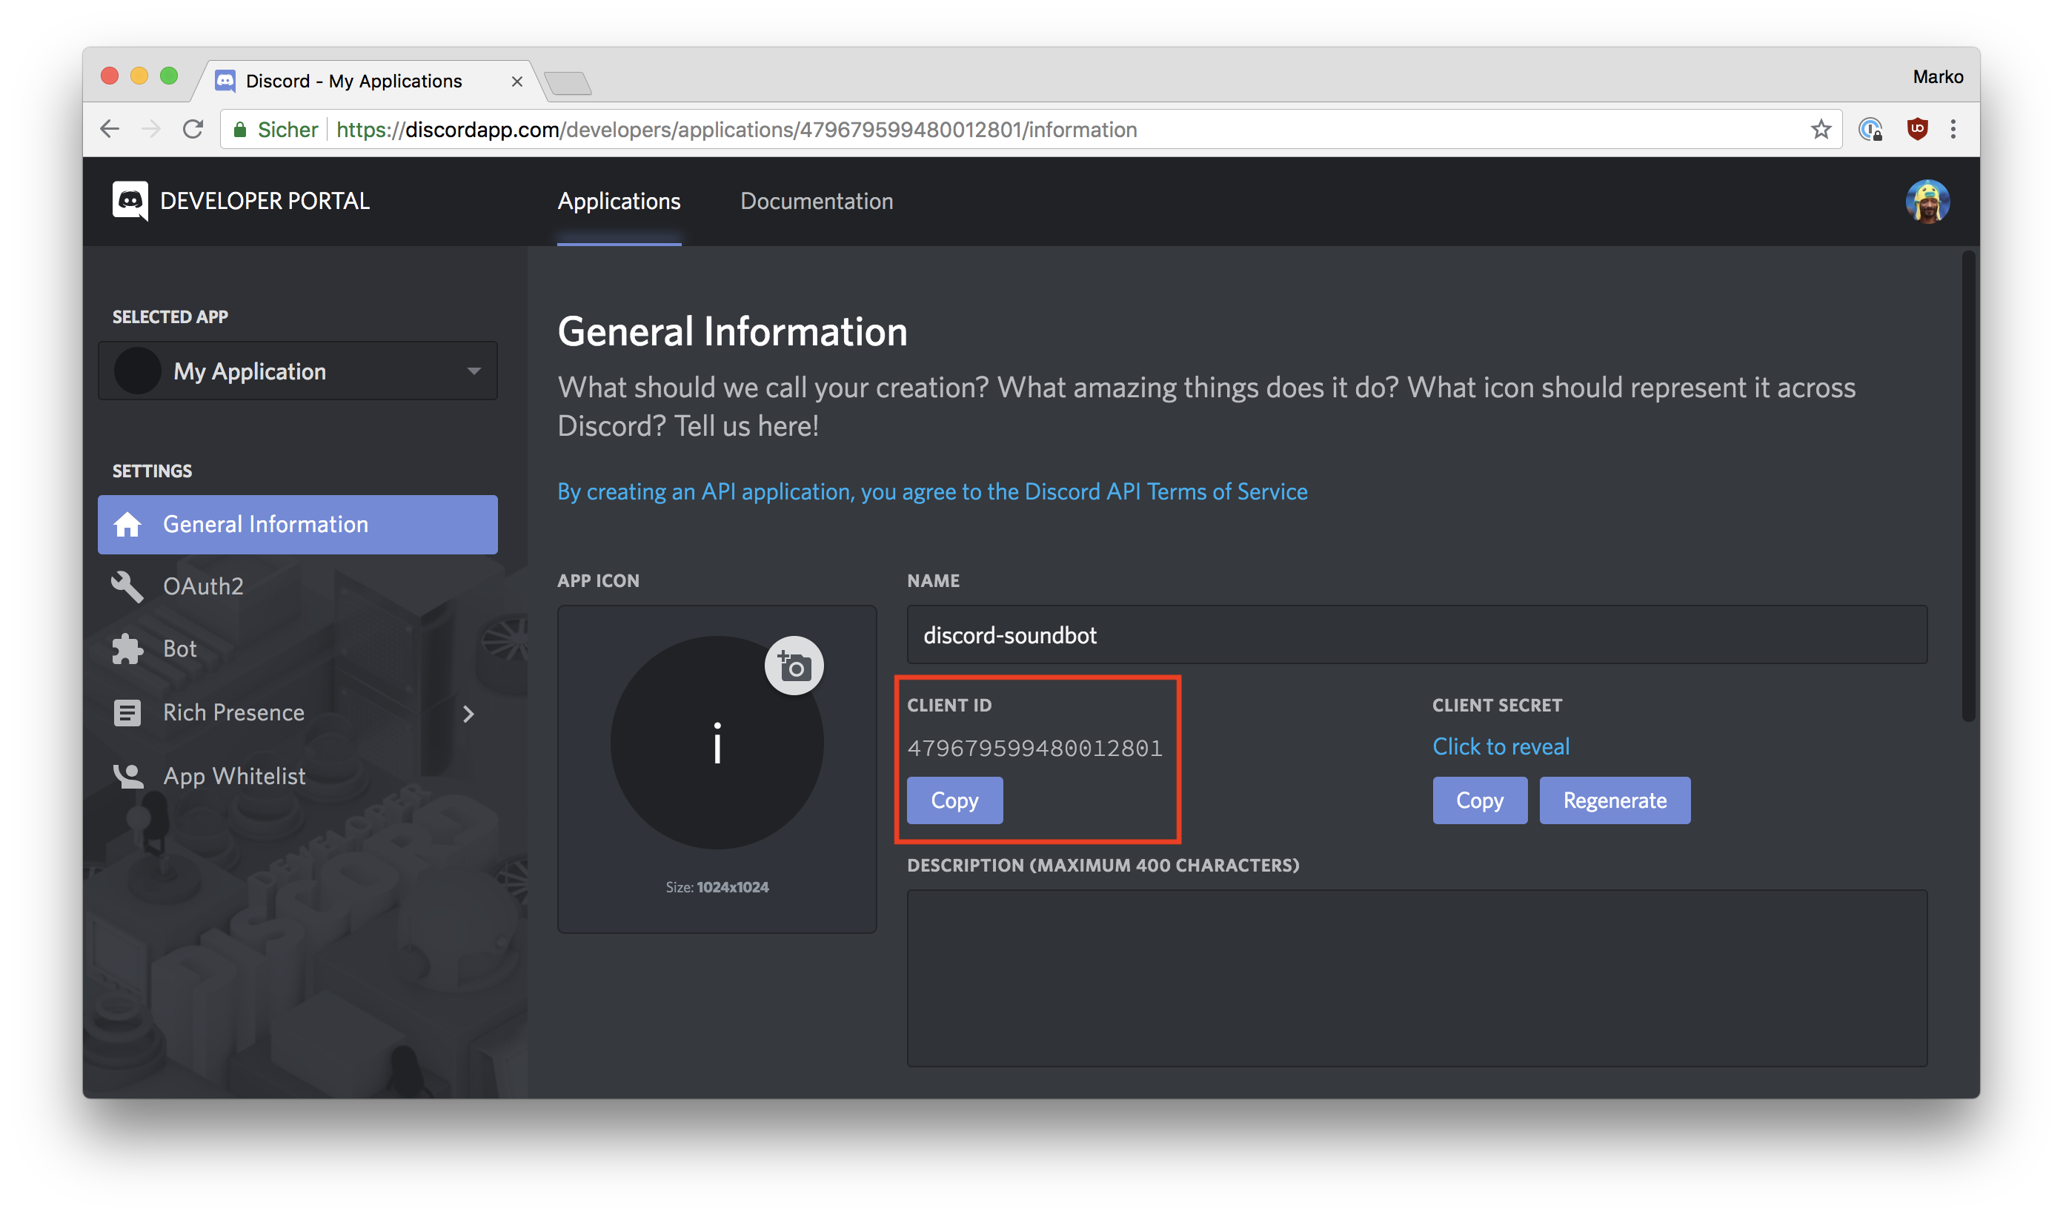Bookmark the page with the star icon
Viewport: 2063px width, 1217px height.
tap(1820, 130)
